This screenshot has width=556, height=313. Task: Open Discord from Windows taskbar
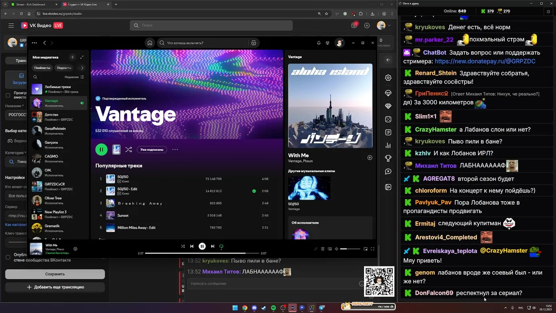(x=254, y=308)
